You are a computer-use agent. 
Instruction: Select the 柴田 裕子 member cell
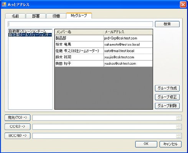pos(79,64)
